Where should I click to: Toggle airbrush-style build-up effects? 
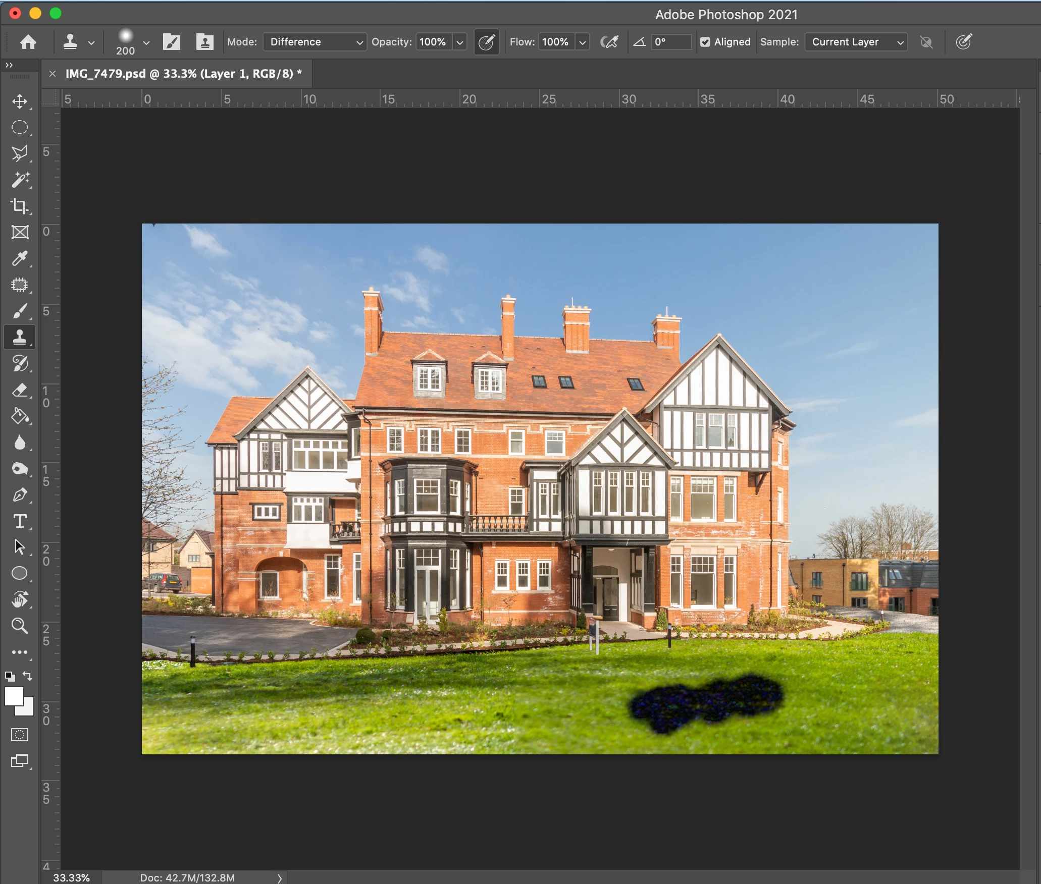tap(609, 42)
